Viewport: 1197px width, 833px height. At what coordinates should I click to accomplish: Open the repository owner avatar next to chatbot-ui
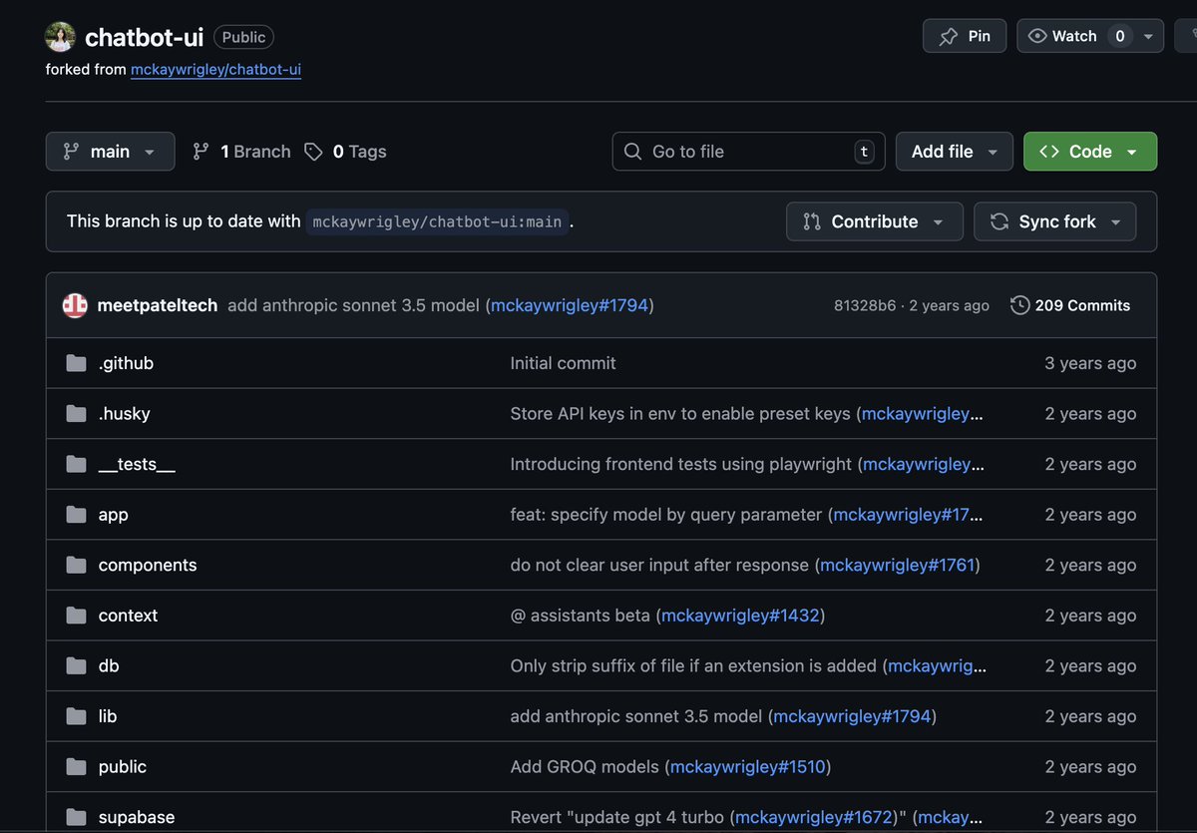60,37
